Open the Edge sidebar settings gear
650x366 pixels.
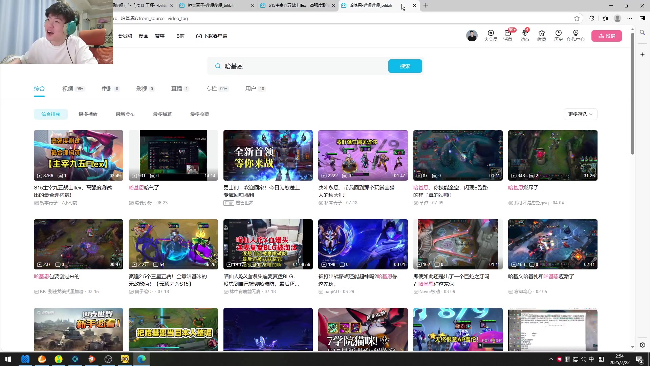click(x=642, y=345)
